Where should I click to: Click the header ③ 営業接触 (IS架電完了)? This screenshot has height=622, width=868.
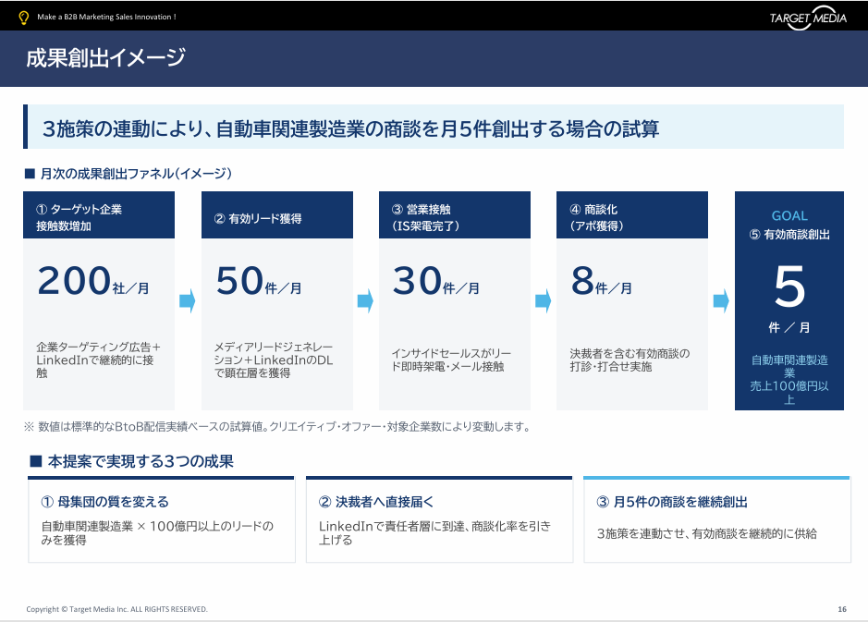pyautogui.click(x=455, y=215)
